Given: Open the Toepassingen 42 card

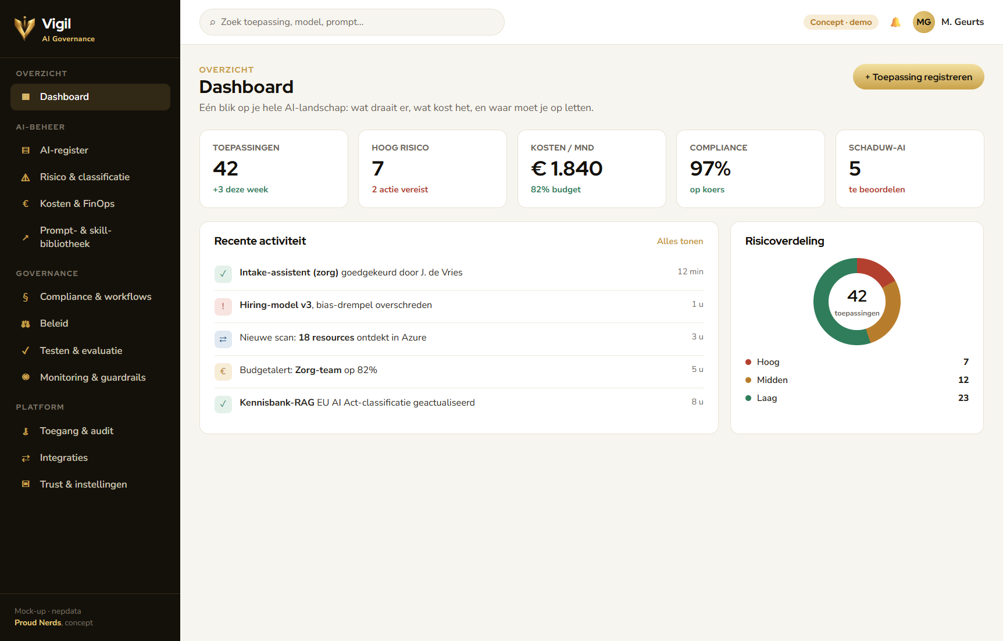Looking at the screenshot, I should (x=274, y=169).
